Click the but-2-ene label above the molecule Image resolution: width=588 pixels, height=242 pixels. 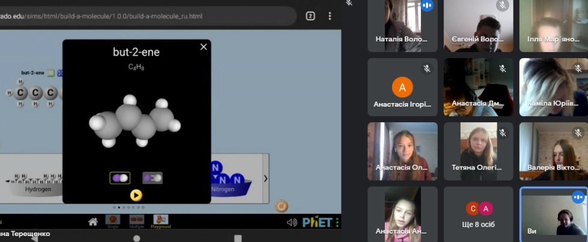pyautogui.click(x=32, y=73)
